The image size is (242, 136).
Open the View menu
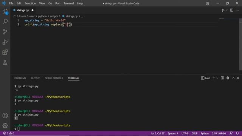tap(42, 3)
